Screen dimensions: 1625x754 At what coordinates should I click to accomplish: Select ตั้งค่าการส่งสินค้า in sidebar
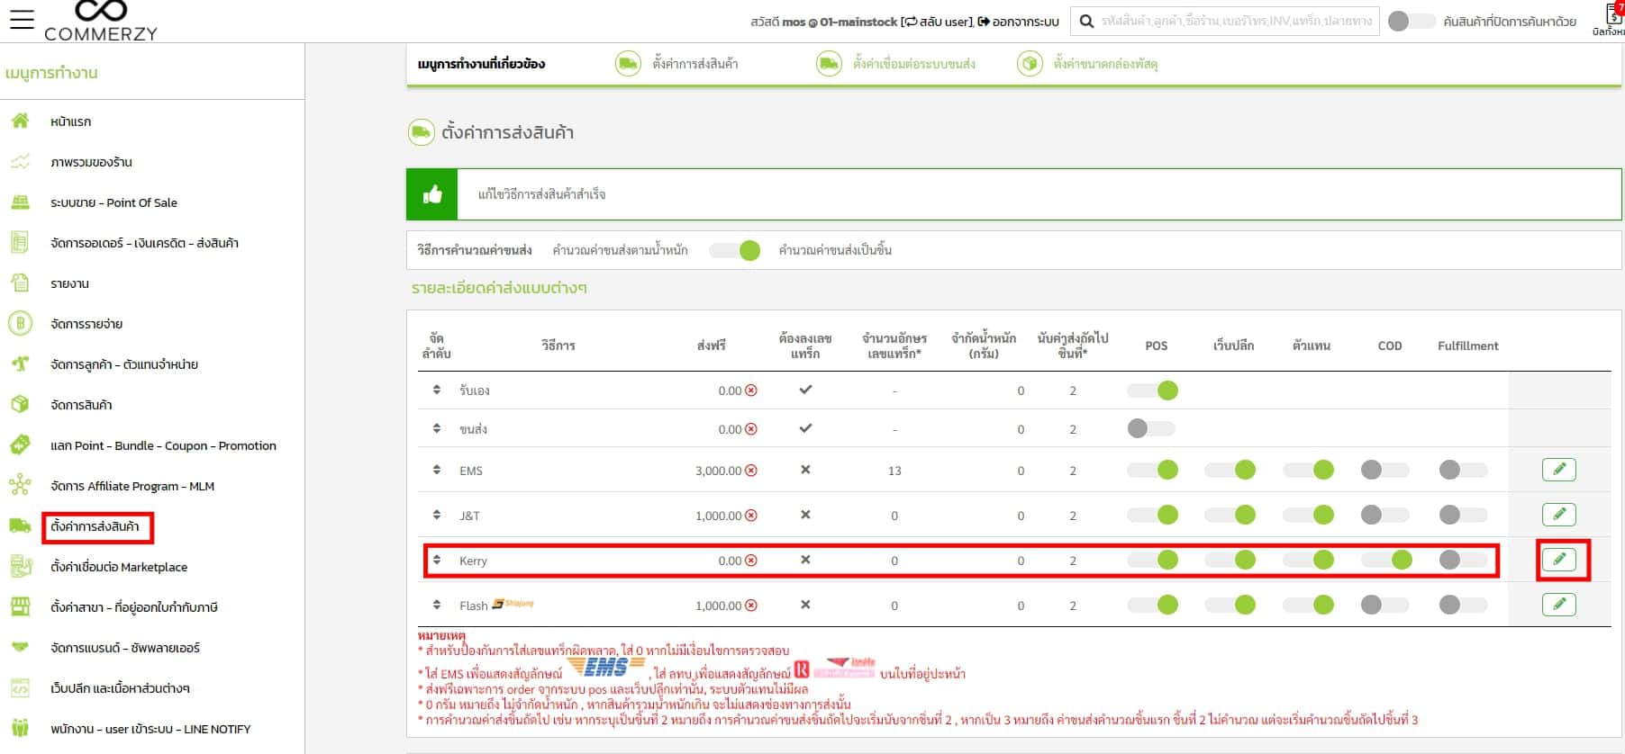coord(95,526)
